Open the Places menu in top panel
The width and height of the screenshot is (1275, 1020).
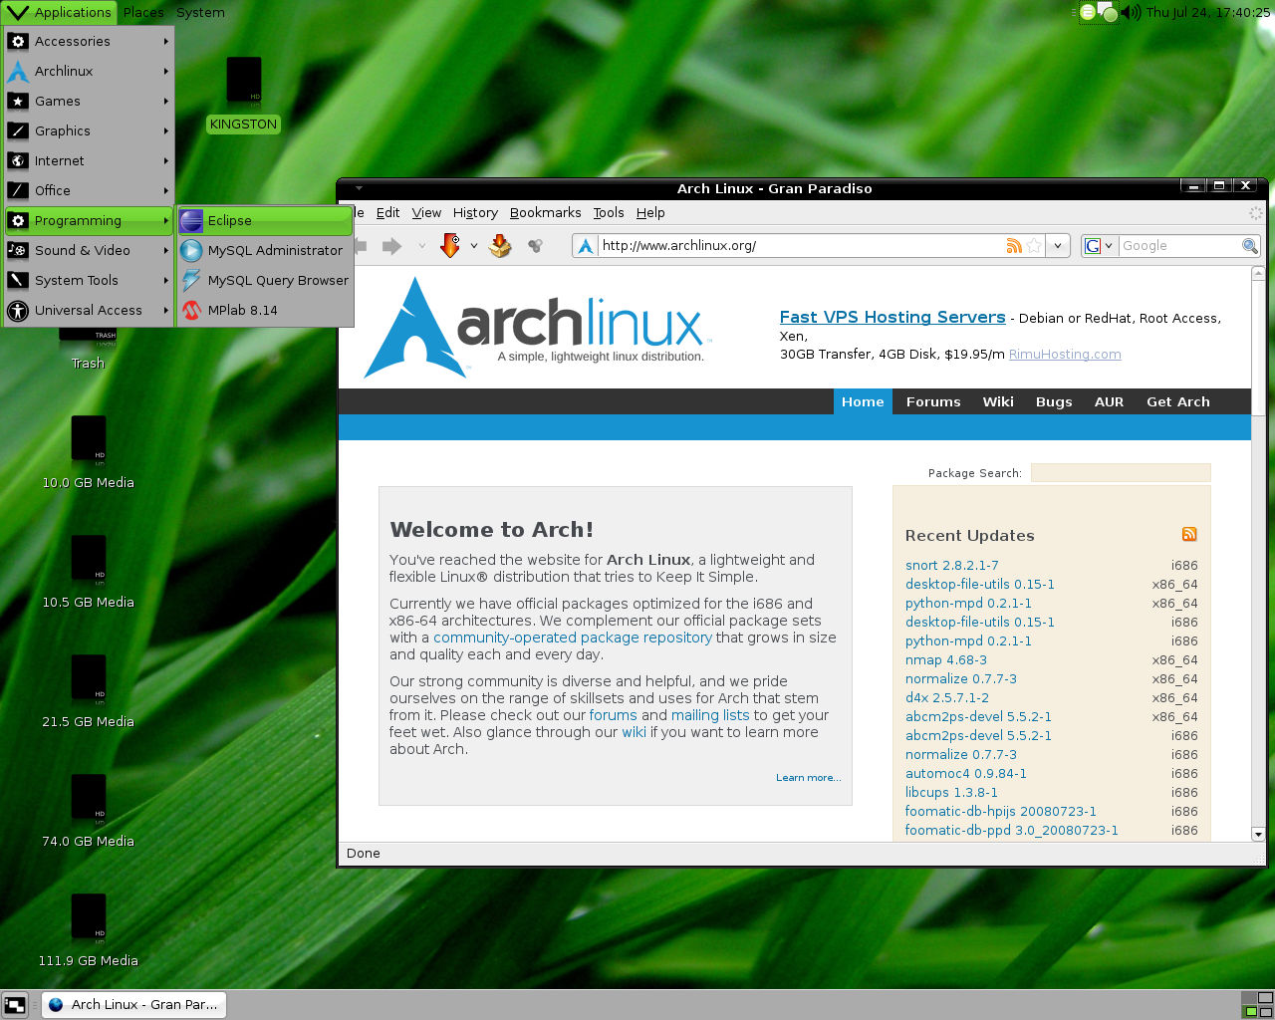(x=143, y=12)
